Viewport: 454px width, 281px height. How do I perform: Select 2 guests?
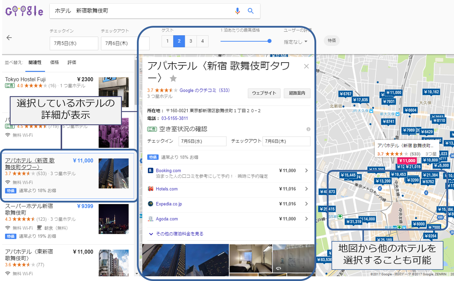[x=179, y=41]
